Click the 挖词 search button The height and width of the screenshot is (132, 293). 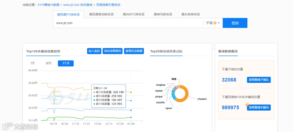[235, 23]
